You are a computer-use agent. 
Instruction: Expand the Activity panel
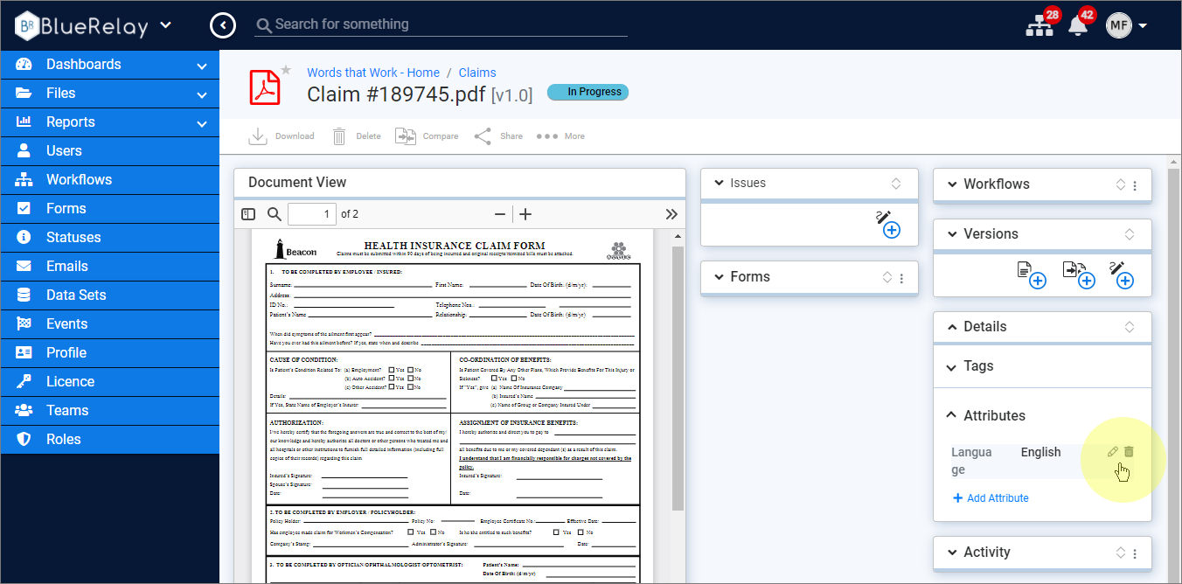[952, 553]
